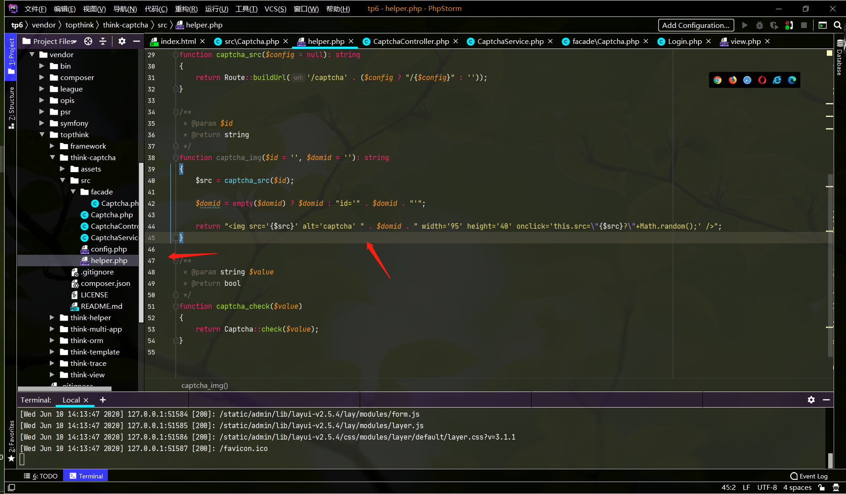Open Safari browser preview icon
Image resolution: width=846 pixels, height=494 pixels.
(747, 80)
